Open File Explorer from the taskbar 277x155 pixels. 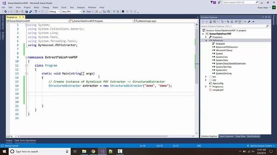pos(84,151)
